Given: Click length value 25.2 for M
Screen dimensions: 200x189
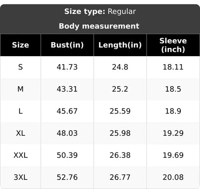Looking at the screenshot, I should point(120,89).
